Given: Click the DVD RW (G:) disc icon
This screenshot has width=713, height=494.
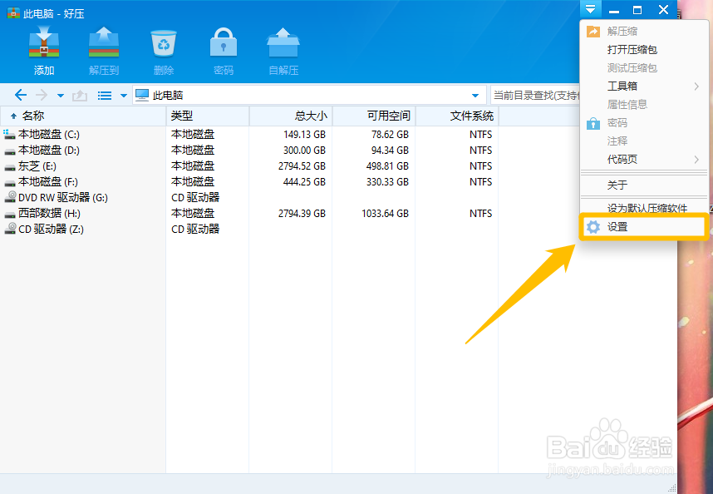Looking at the screenshot, I should [x=10, y=197].
